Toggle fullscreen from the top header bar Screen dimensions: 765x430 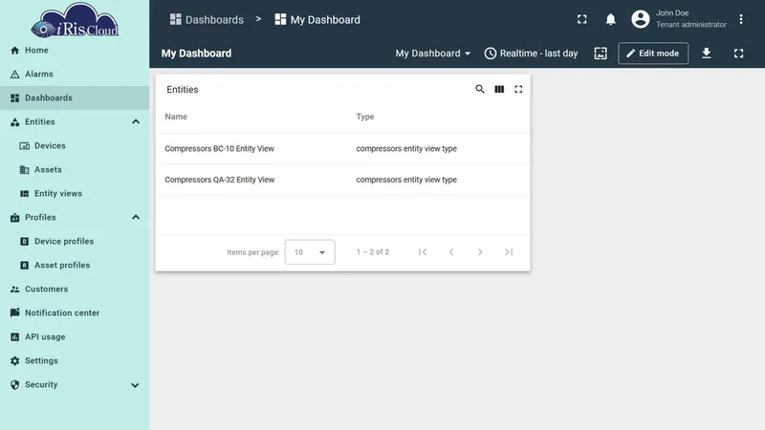(581, 19)
